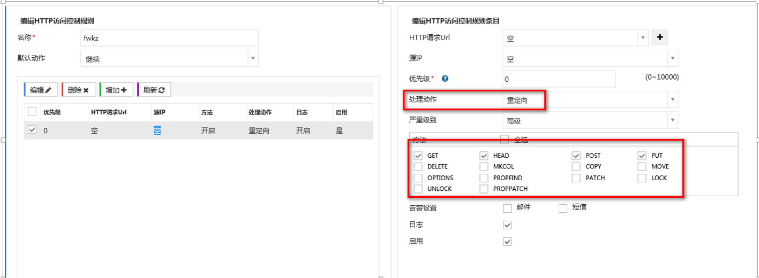The width and height of the screenshot is (759, 278).
Task: Enable the PROPFIND method checkbox
Action: click(x=484, y=178)
